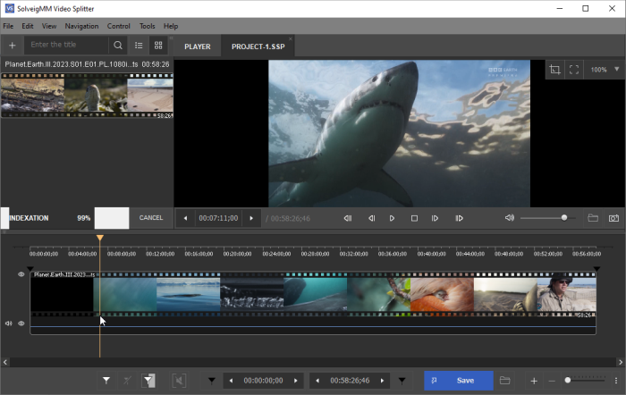Click the Save button
This screenshot has width=626, height=395.
point(458,381)
